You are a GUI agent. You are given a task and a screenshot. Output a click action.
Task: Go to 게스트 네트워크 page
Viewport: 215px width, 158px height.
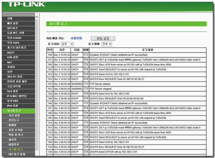(19, 48)
